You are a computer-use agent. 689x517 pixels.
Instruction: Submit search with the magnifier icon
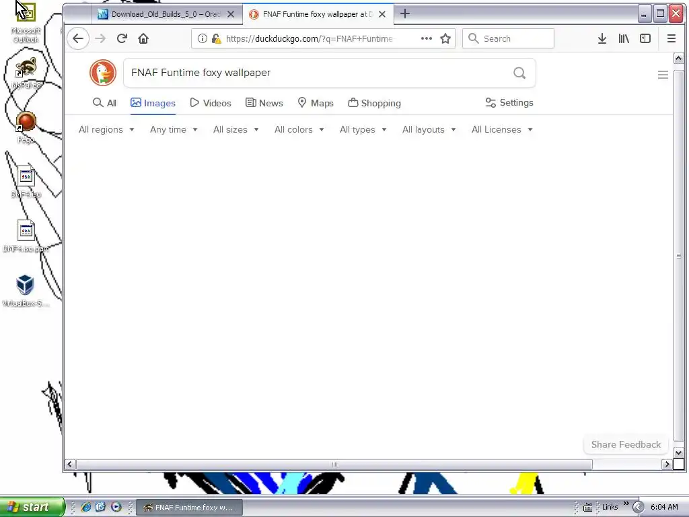[x=519, y=73]
